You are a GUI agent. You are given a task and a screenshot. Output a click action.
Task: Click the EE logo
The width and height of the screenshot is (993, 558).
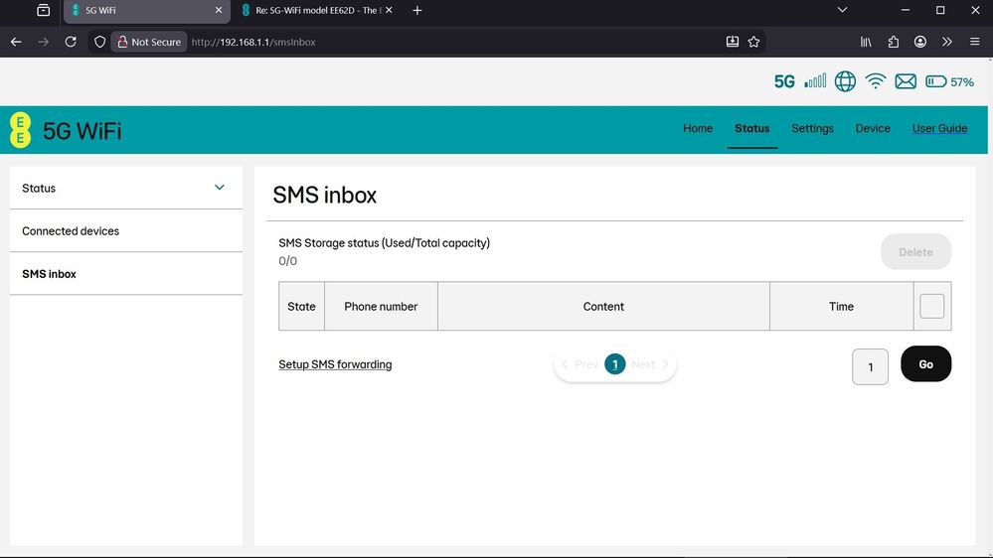coord(20,130)
